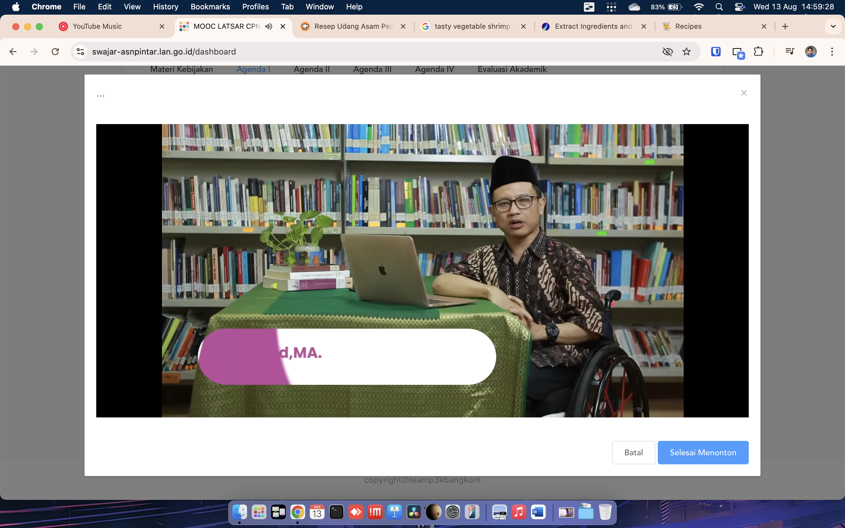The image size is (845, 528).
Task: Open the Chrome extensions puzzle icon
Action: pyautogui.click(x=758, y=52)
